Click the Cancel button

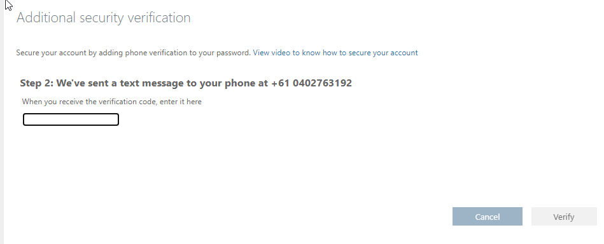(x=488, y=217)
